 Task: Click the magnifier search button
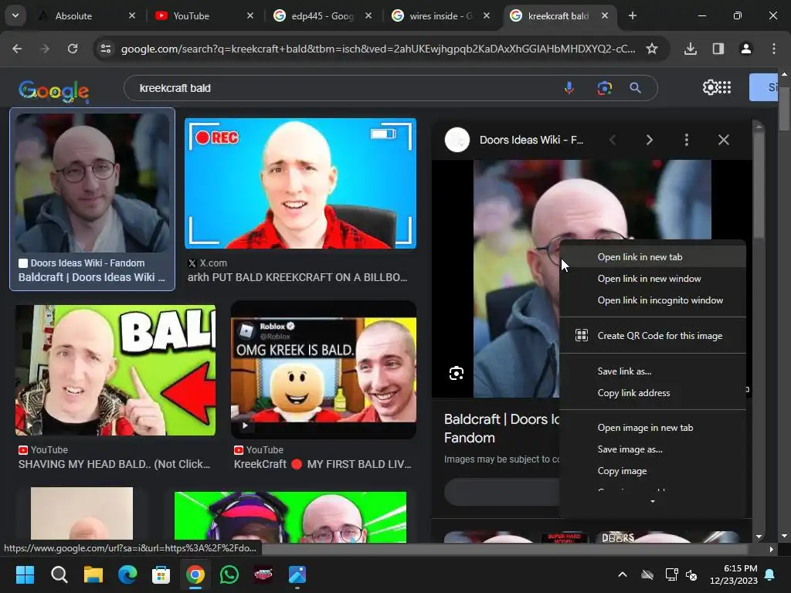pyautogui.click(x=636, y=88)
